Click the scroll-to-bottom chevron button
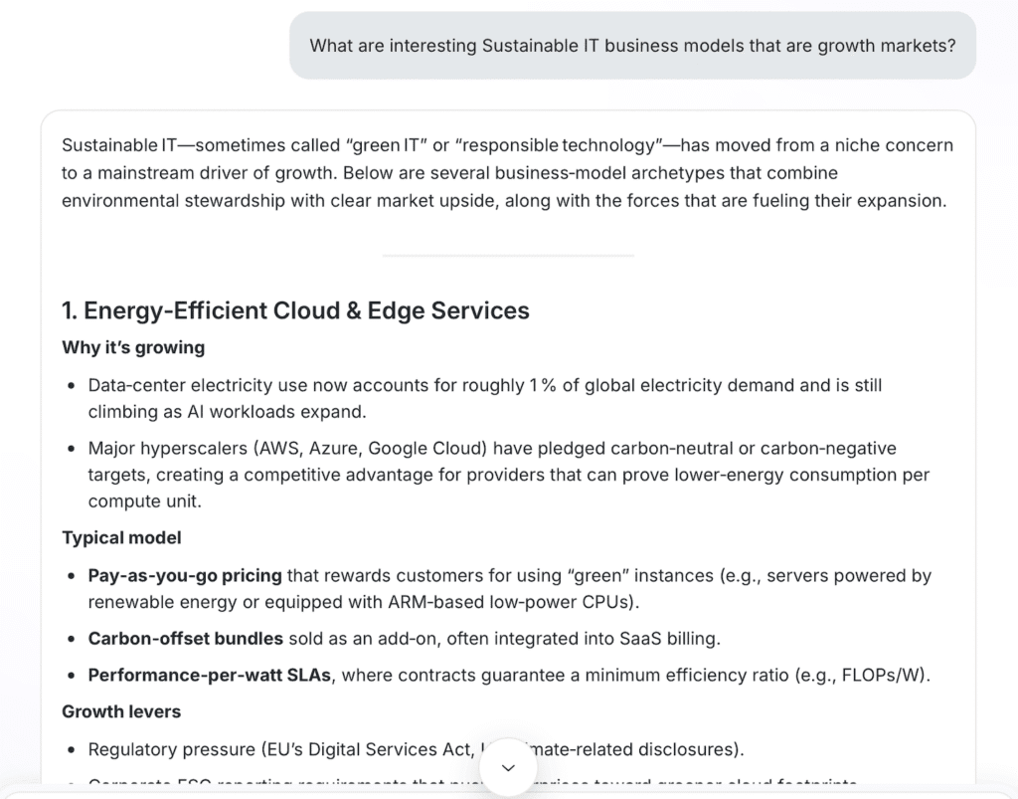Screen dimensions: 1018x799 (x=508, y=768)
